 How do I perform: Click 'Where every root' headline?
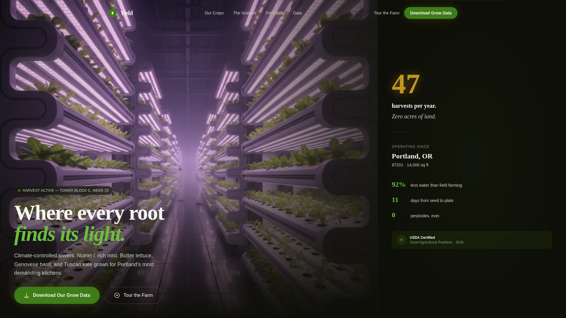point(89,213)
